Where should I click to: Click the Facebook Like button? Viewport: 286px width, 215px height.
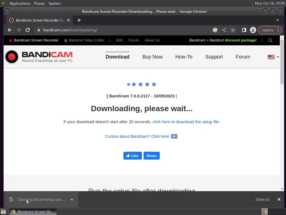tap(133, 156)
